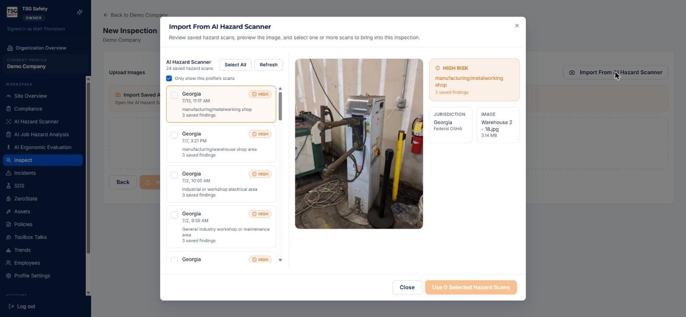
Task: Click the Back button on inspection page
Action: [122, 182]
